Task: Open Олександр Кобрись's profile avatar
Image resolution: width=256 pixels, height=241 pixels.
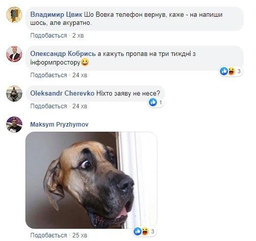Action: (x=14, y=54)
